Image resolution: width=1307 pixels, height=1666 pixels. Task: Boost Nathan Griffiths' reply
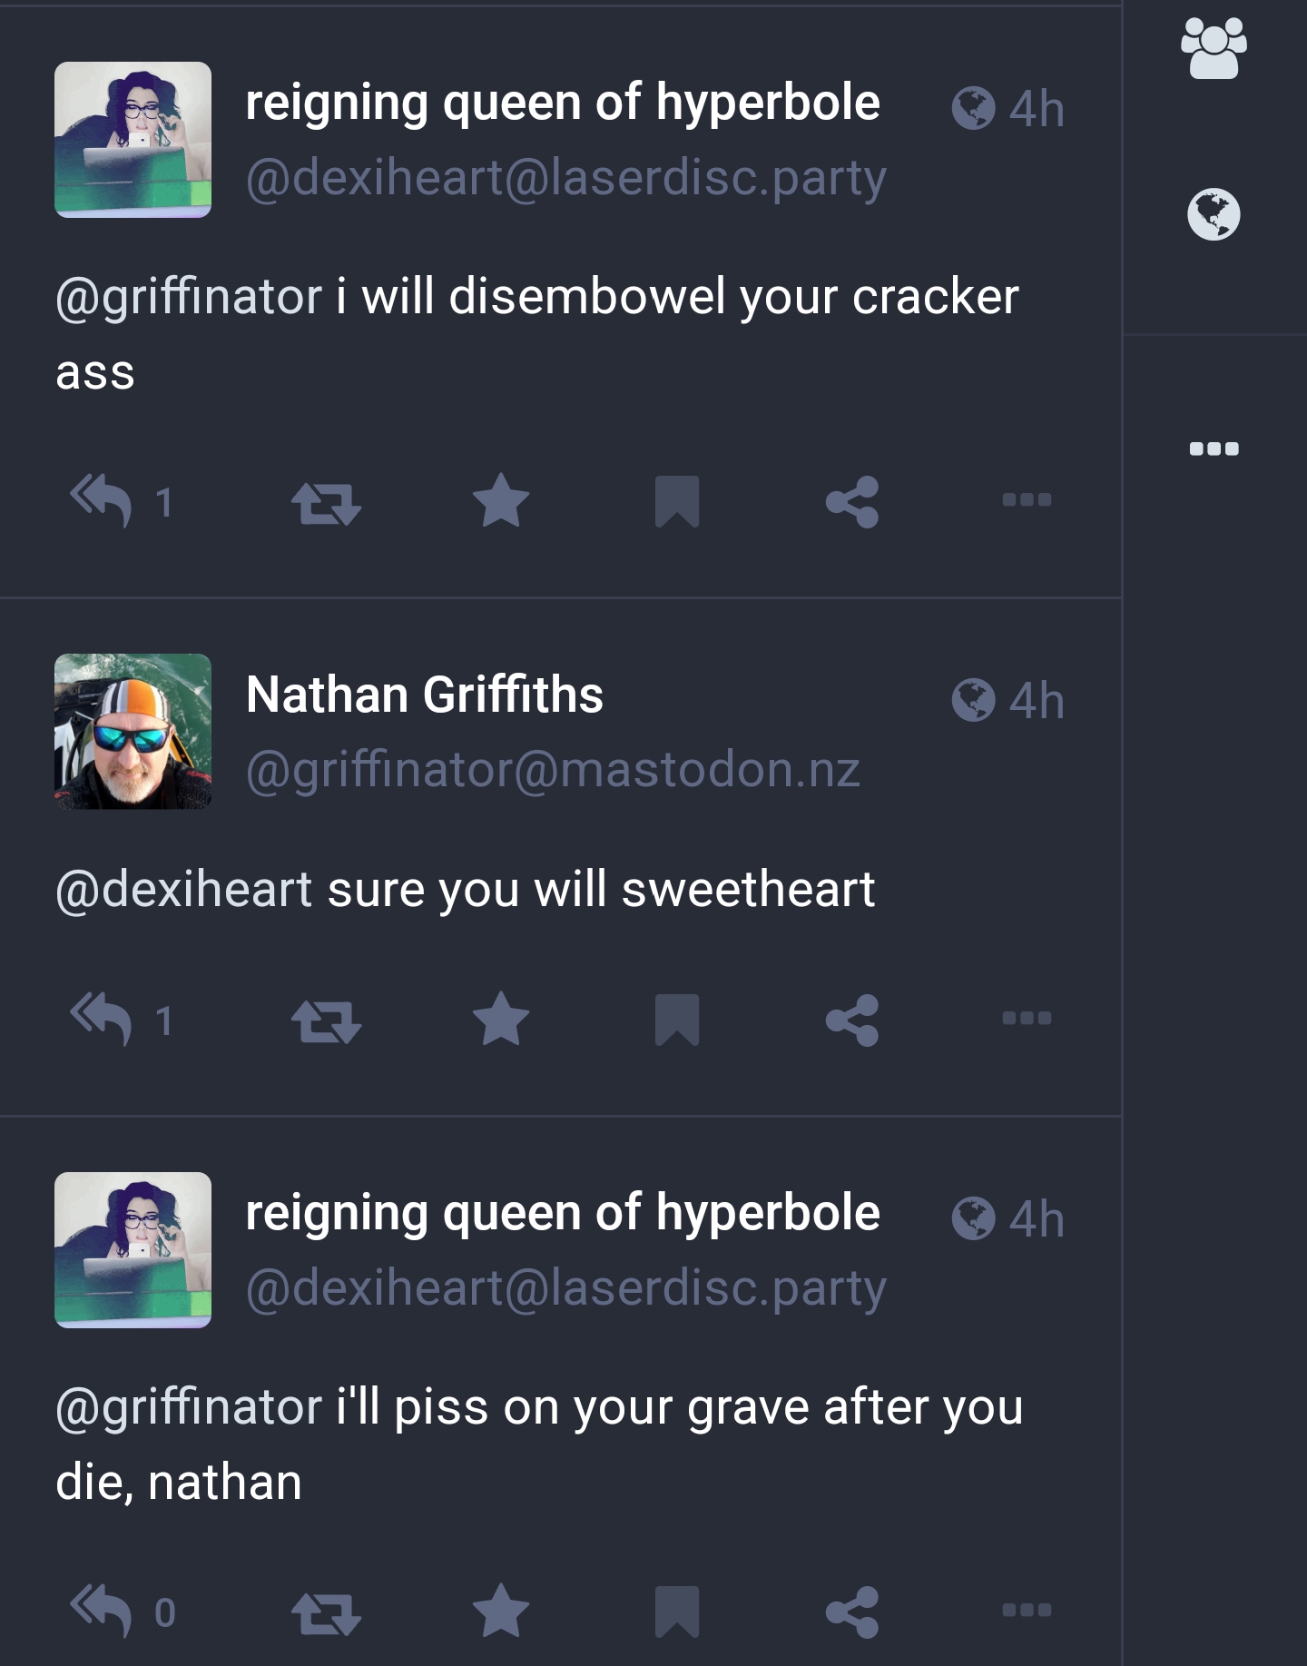[x=327, y=1021]
